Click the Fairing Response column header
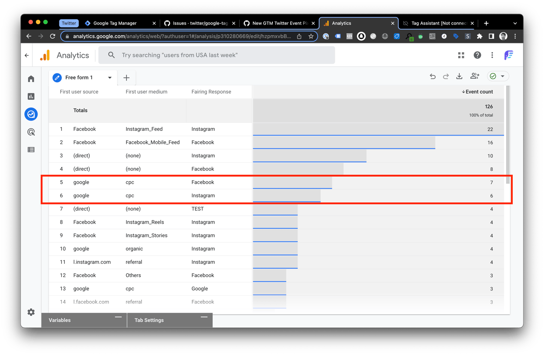Screen dimensions: 544x355 211,92
